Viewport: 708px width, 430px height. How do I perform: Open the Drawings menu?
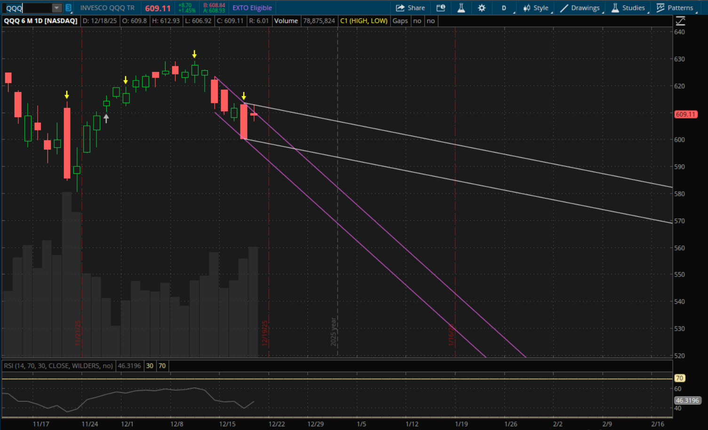(x=580, y=8)
